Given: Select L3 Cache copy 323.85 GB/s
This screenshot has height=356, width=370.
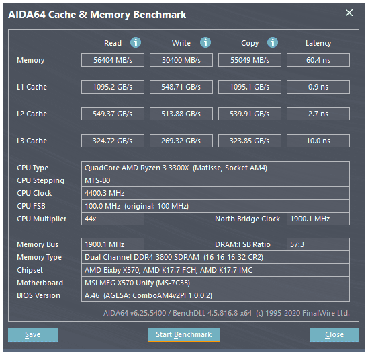Looking at the screenshot, I should (250, 141).
